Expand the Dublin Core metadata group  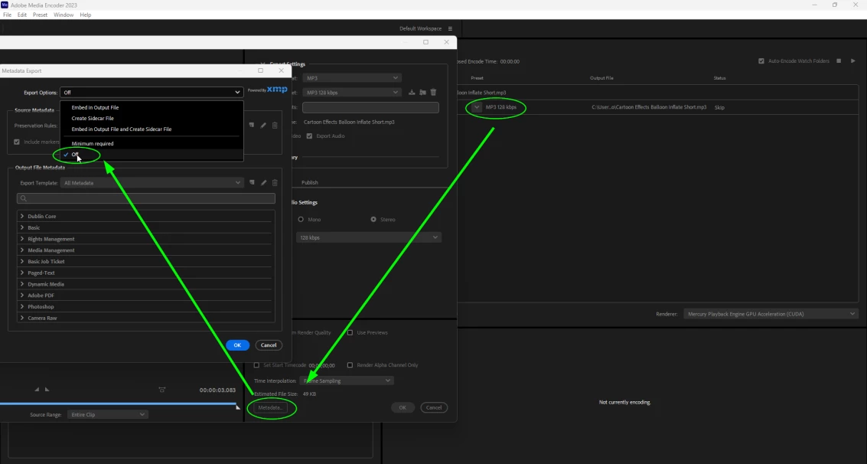click(x=22, y=216)
